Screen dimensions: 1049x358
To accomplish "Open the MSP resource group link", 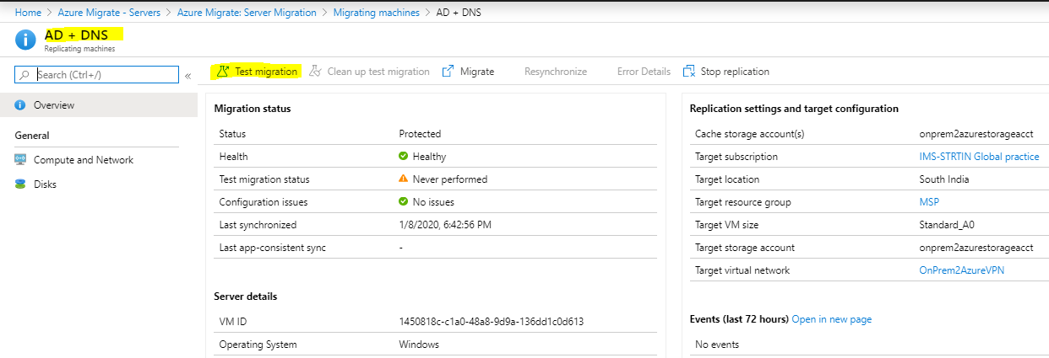I will point(929,202).
